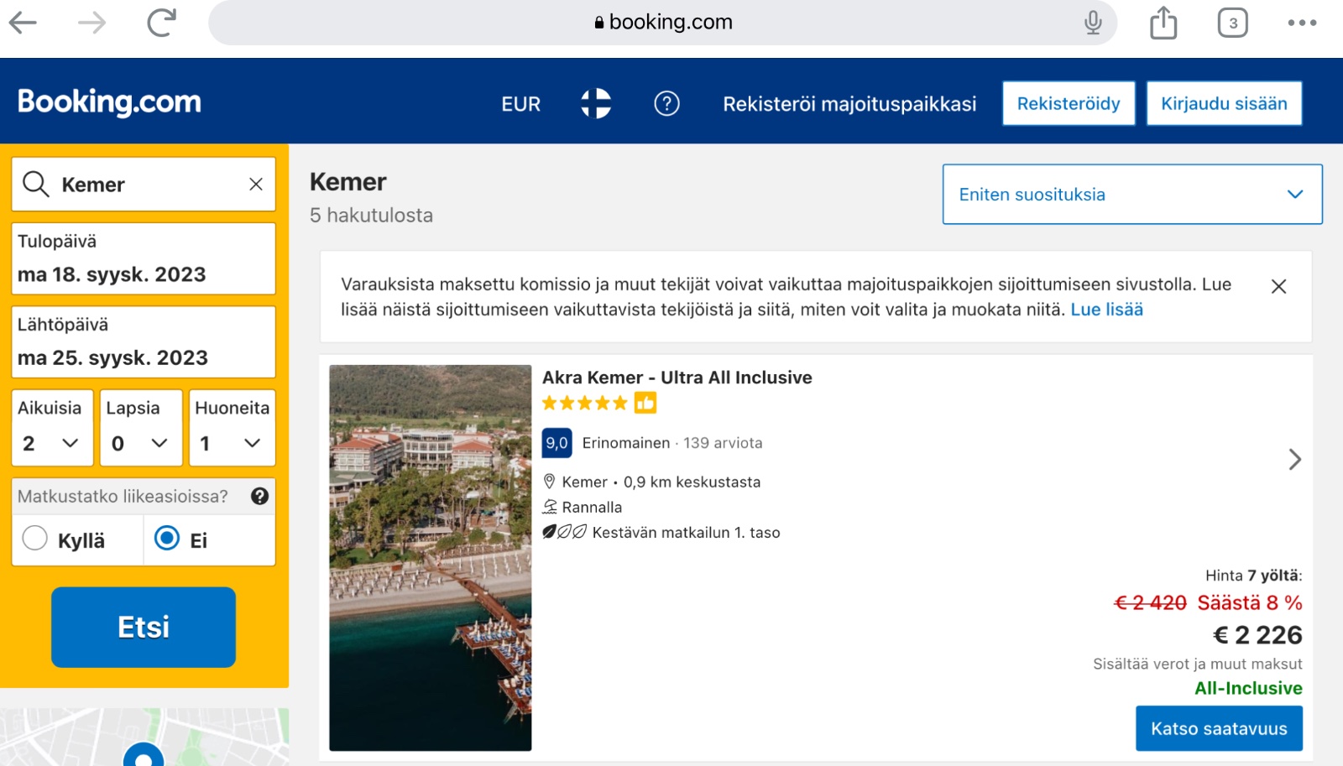Open language selector with Finnish flag
Viewport: 1343px width, 766px height.
pos(596,103)
